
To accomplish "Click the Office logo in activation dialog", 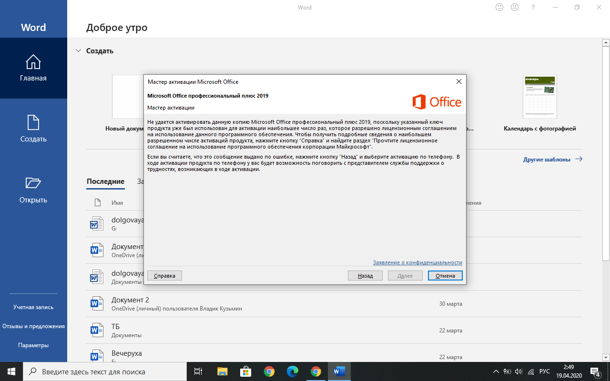I will pos(437,102).
